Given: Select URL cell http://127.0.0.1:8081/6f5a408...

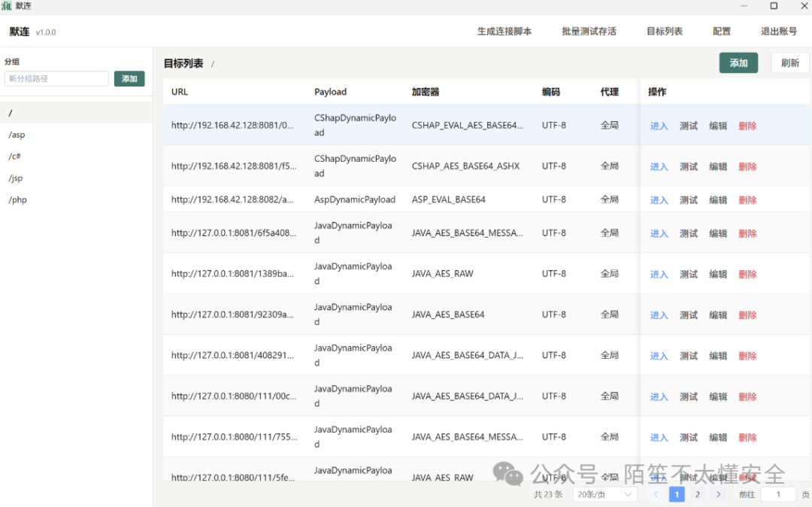Looking at the screenshot, I should [234, 233].
